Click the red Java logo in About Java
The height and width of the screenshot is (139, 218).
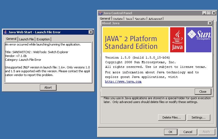177,40
